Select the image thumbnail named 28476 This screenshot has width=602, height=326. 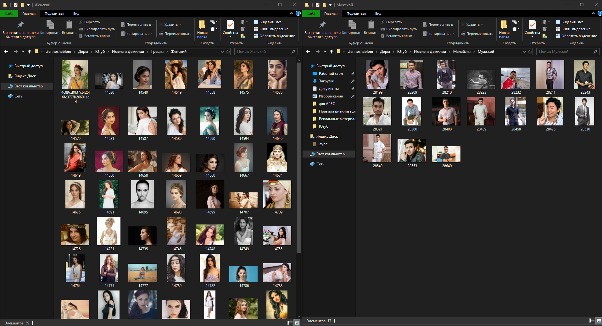click(550, 112)
